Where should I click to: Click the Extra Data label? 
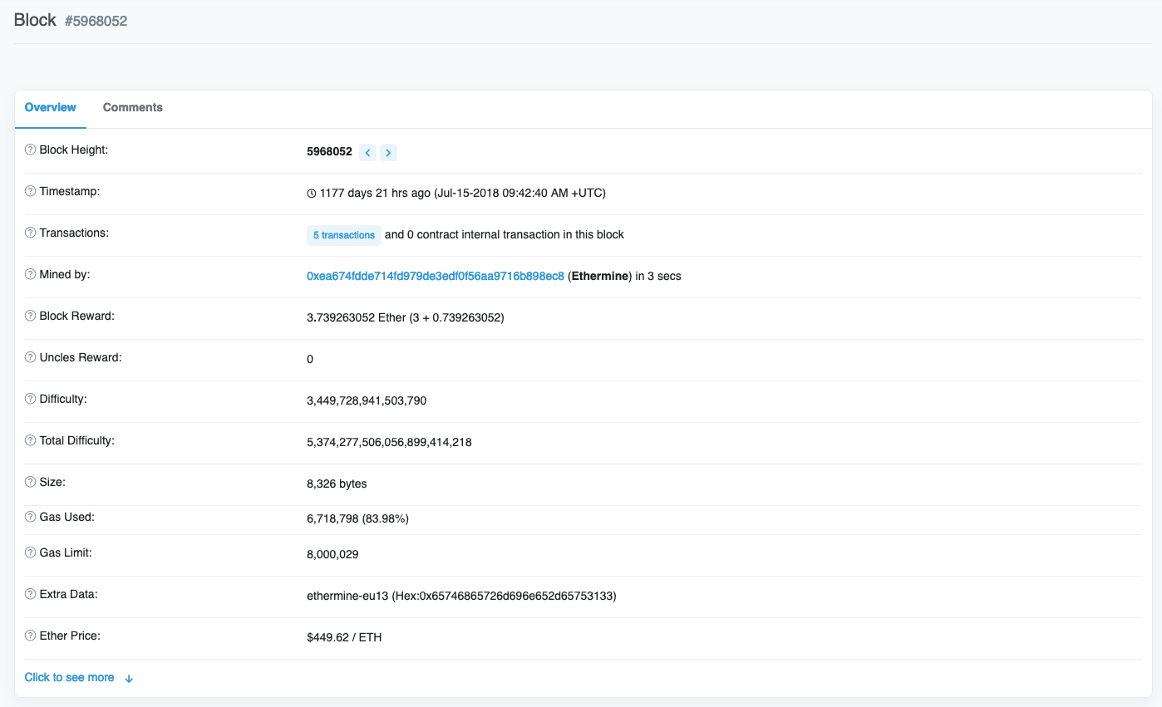click(70, 595)
